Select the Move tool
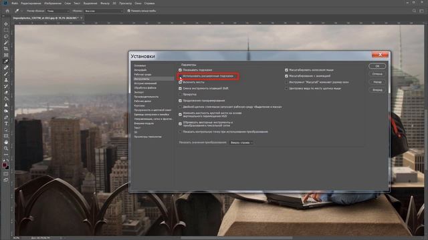 point(6,24)
